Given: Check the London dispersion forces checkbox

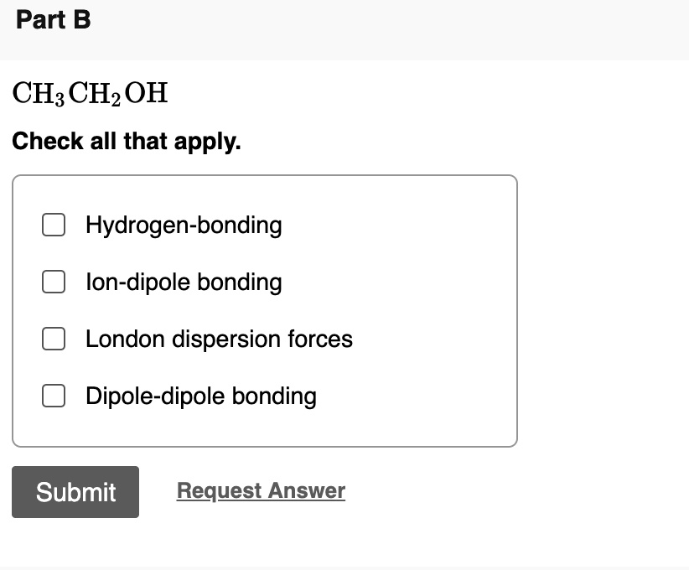Looking at the screenshot, I should [x=53, y=339].
